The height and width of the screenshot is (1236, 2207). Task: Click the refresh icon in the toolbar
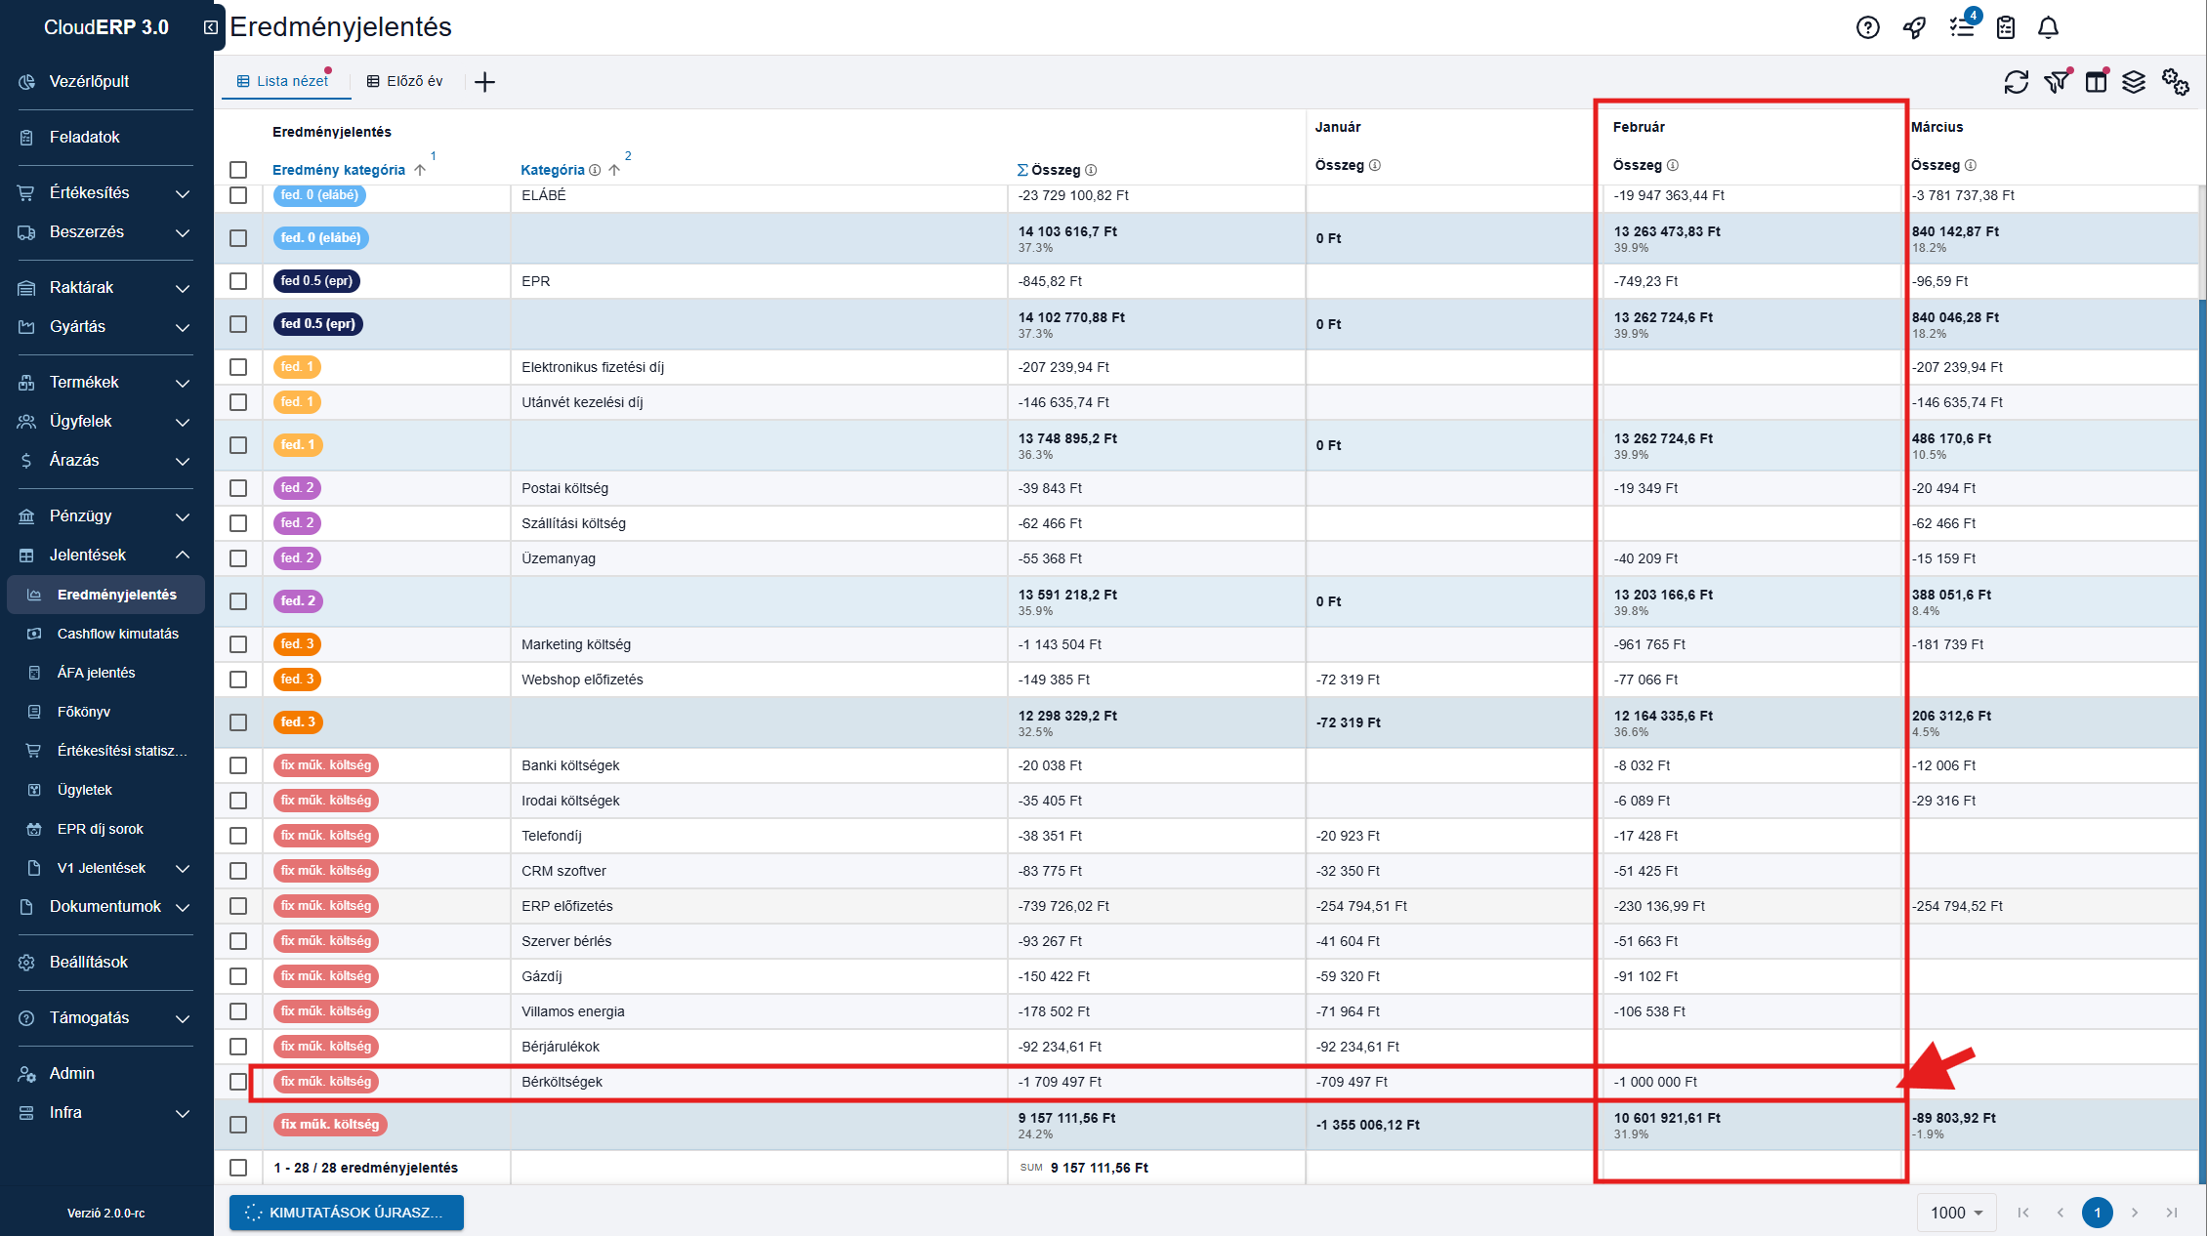click(2016, 82)
